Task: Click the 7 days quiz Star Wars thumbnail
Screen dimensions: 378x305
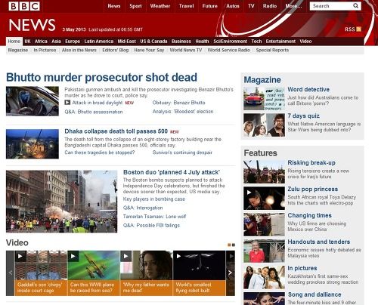Action: (x=264, y=125)
